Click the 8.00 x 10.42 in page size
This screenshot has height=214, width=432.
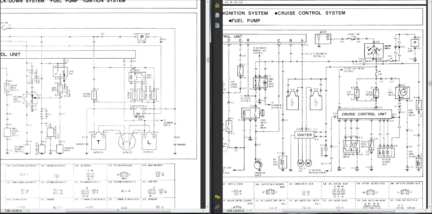tap(235, 211)
